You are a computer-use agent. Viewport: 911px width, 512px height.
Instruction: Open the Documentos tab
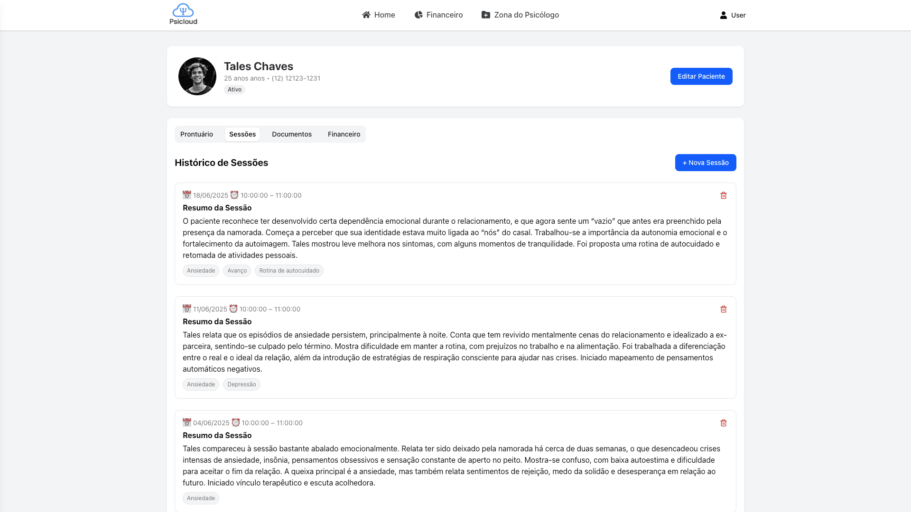point(291,134)
